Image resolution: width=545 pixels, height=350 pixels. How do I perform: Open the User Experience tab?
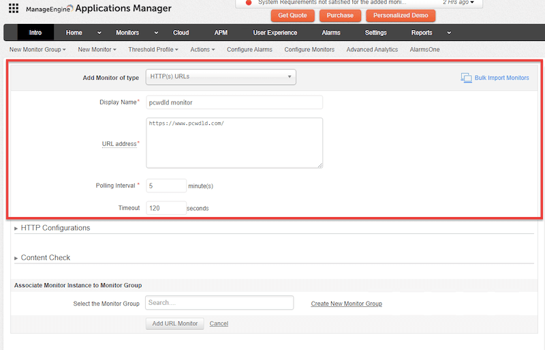pyautogui.click(x=275, y=32)
